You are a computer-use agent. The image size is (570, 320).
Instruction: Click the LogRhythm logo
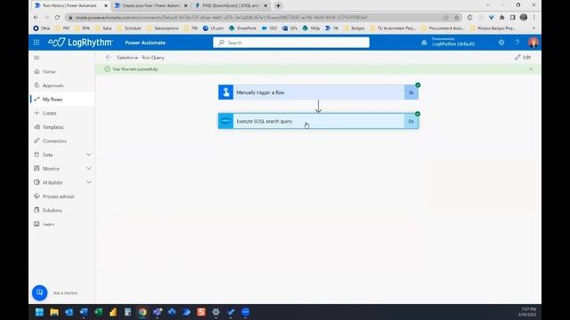pos(80,43)
